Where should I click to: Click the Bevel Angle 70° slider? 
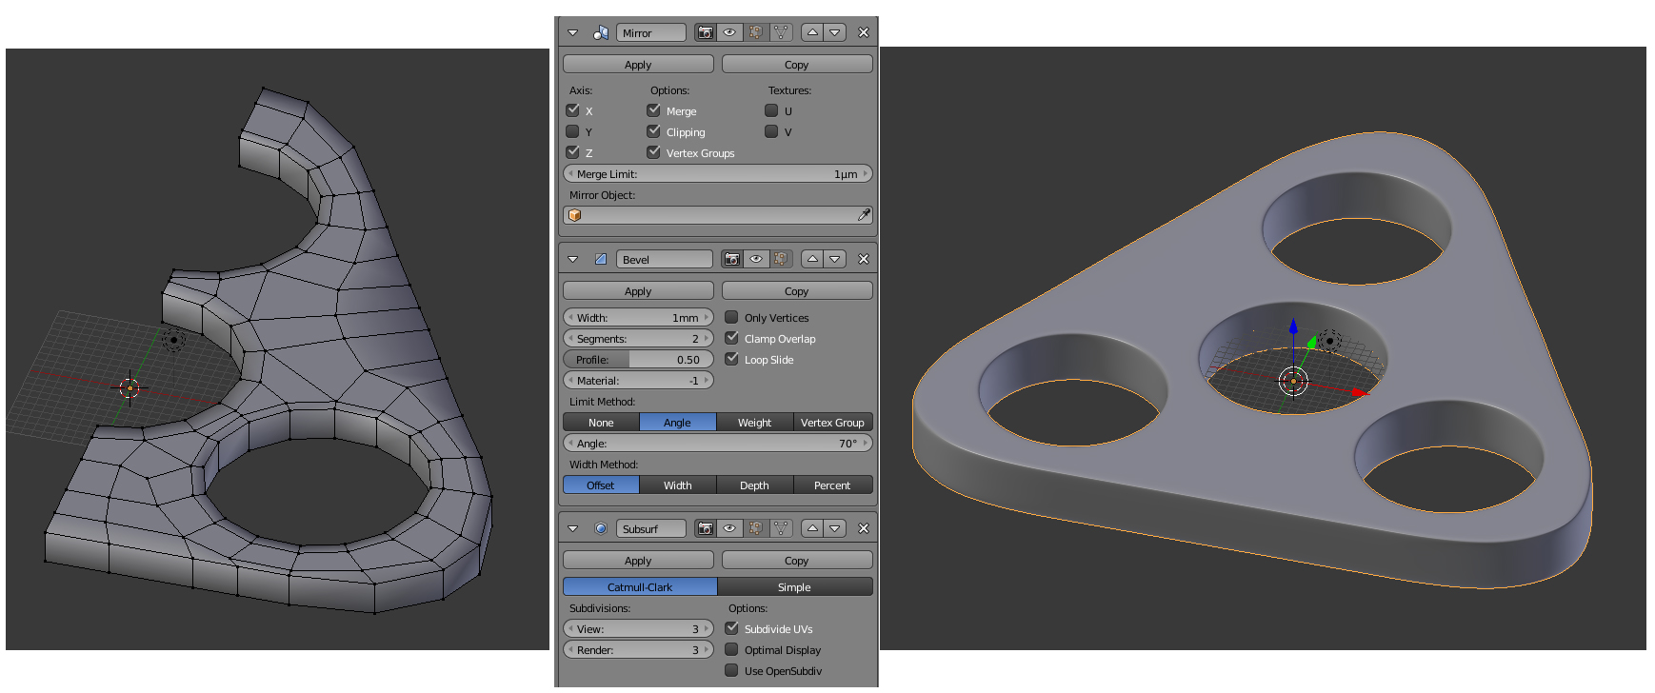coord(718,444)
